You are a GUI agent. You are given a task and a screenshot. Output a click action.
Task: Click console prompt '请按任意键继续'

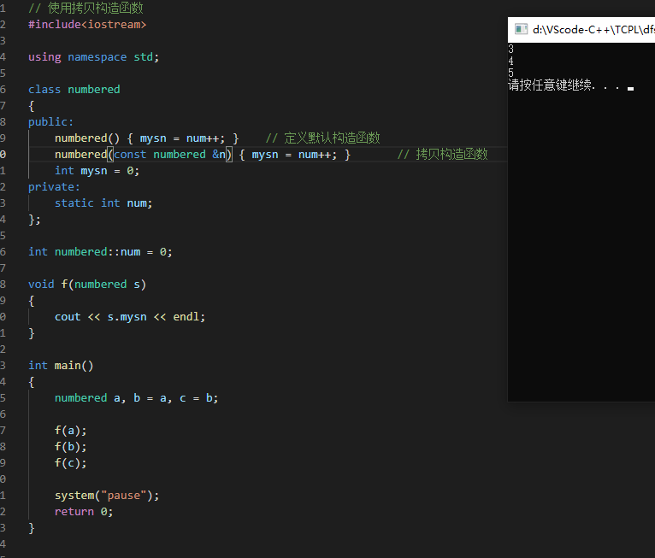[x=550, y=85]
